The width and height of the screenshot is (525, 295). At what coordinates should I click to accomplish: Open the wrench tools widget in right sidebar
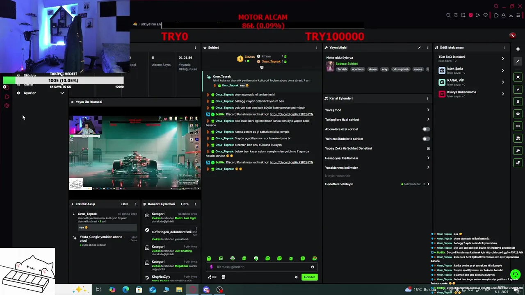518,150
